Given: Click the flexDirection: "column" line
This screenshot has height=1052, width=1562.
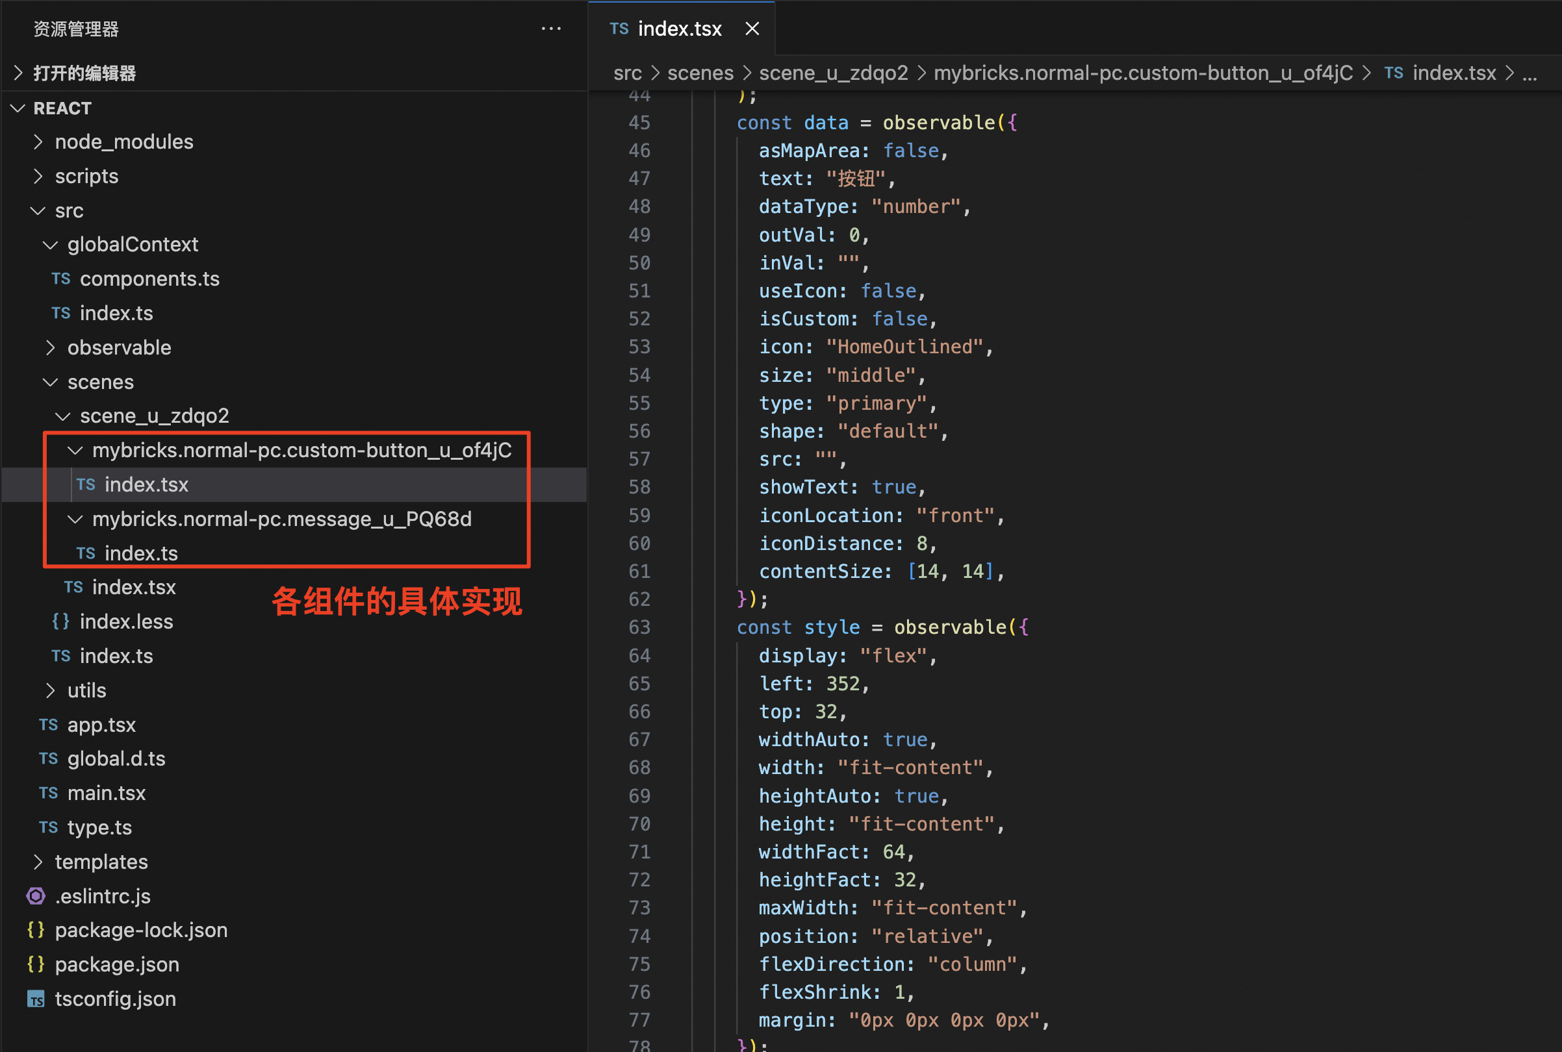Looking at the screenshot, I should [x=893, y=964].
